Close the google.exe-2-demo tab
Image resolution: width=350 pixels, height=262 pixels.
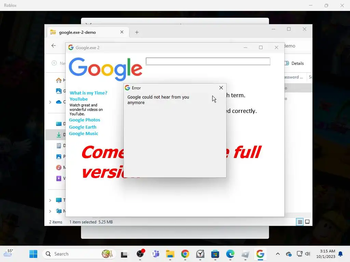point(122,32)
